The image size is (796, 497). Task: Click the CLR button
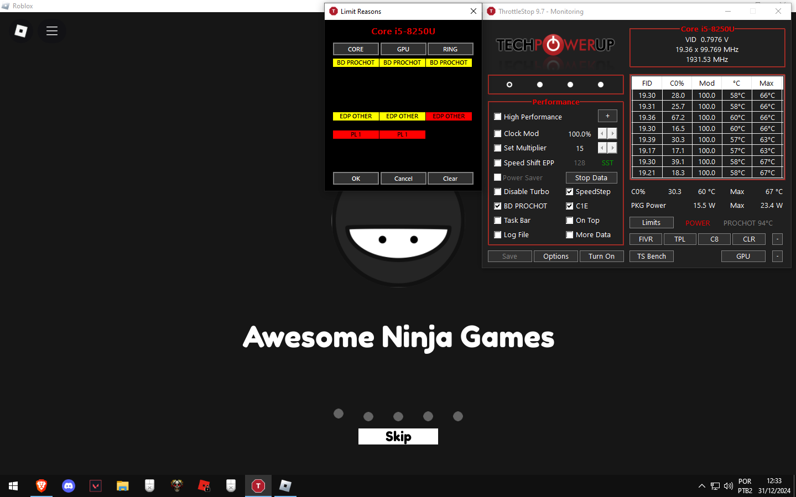coord(749,239)
